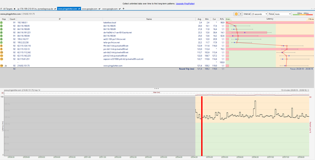
Task: Sort by the Count column header
Action: (x=13, y=19)
